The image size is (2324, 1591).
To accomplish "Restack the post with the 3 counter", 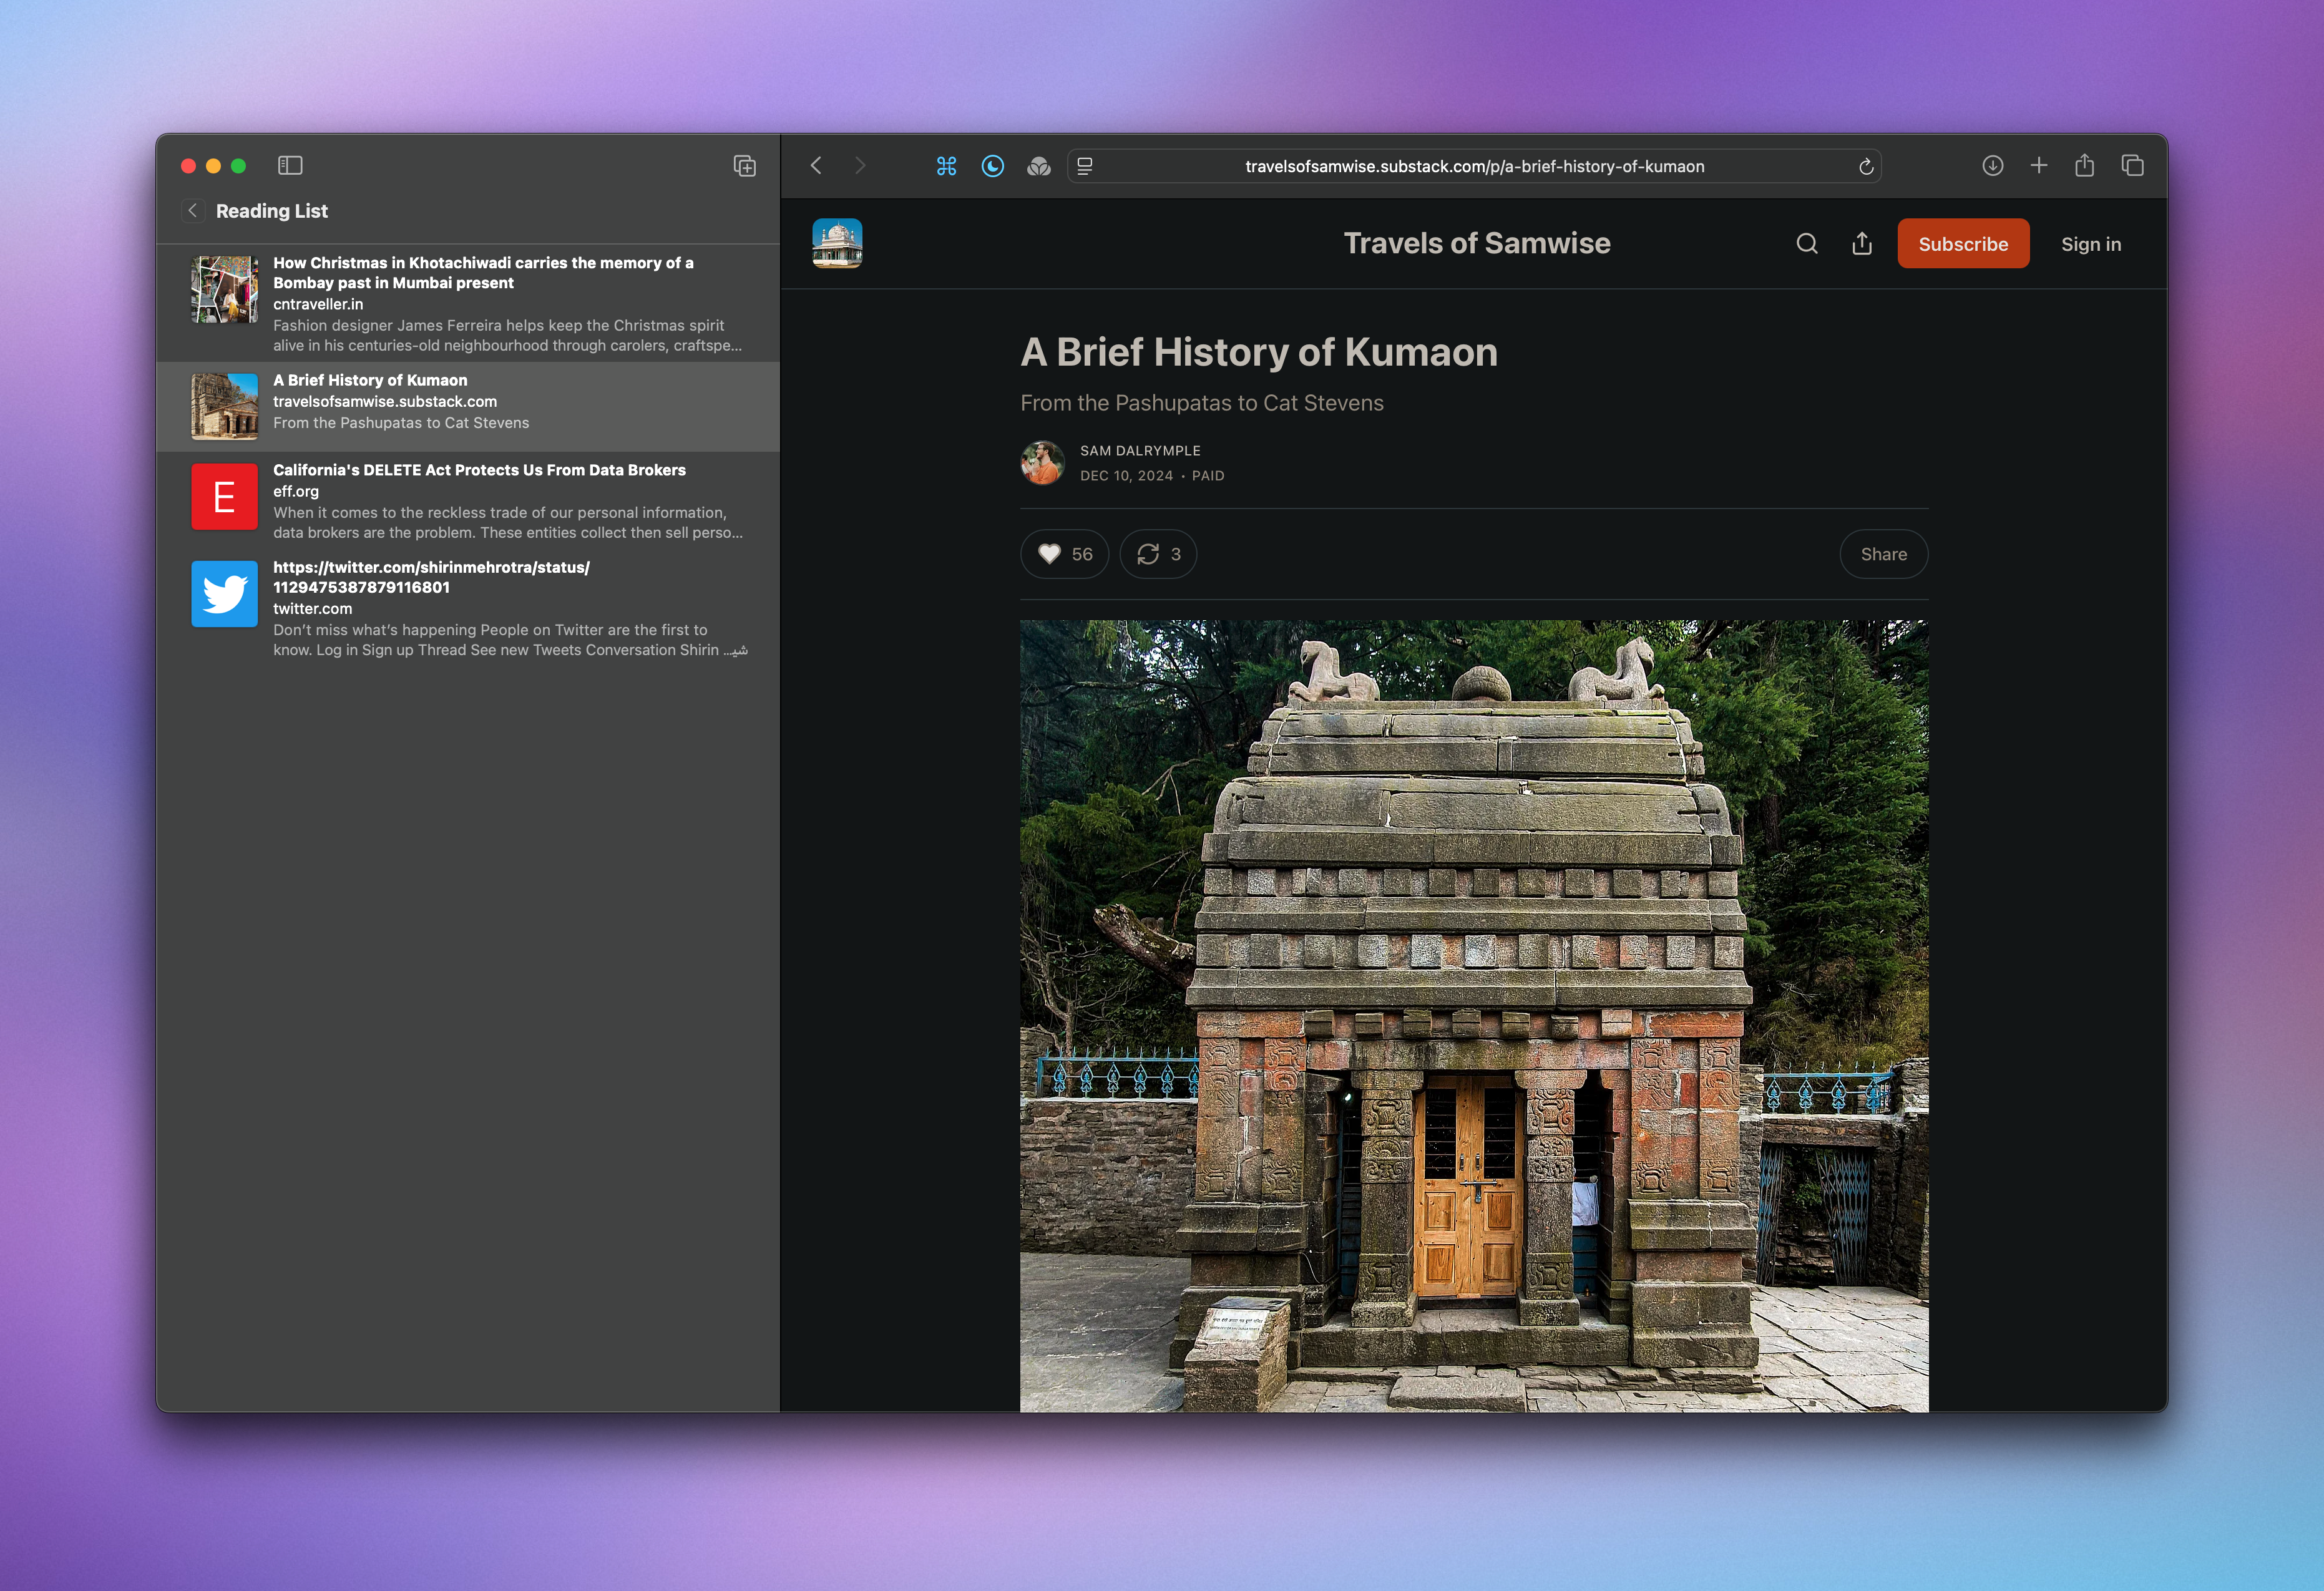I will (x=1158, y=554).
